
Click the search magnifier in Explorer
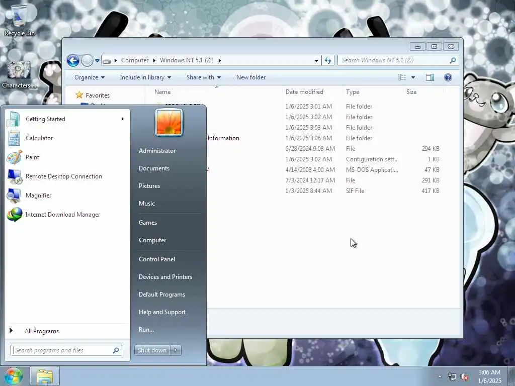pos(453,60)
